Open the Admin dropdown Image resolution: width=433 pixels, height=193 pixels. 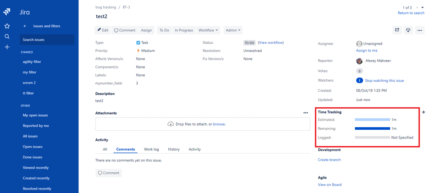tap(233, 30)
